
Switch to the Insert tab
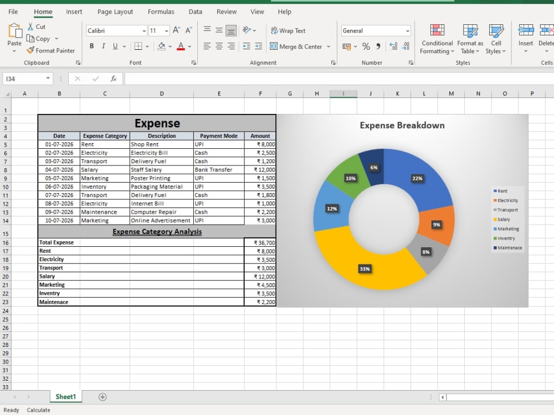pos(74,12)
